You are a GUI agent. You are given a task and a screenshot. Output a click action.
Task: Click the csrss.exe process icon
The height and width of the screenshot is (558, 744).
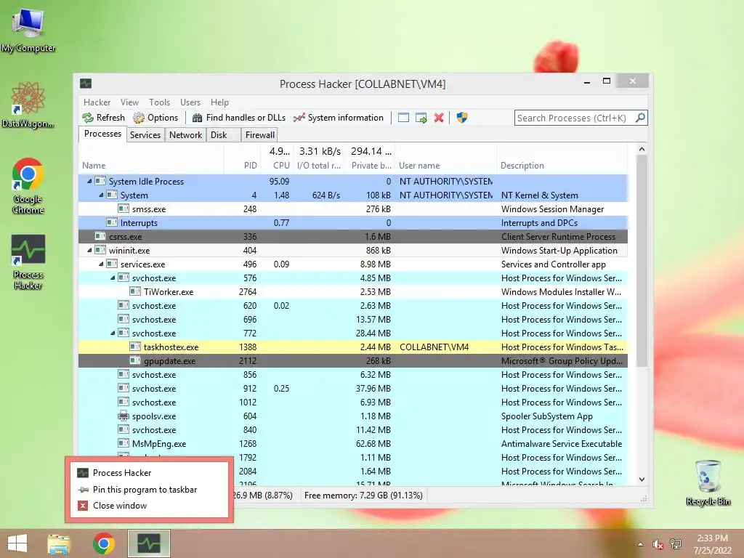pyautogui.click(x=100, y=236)
